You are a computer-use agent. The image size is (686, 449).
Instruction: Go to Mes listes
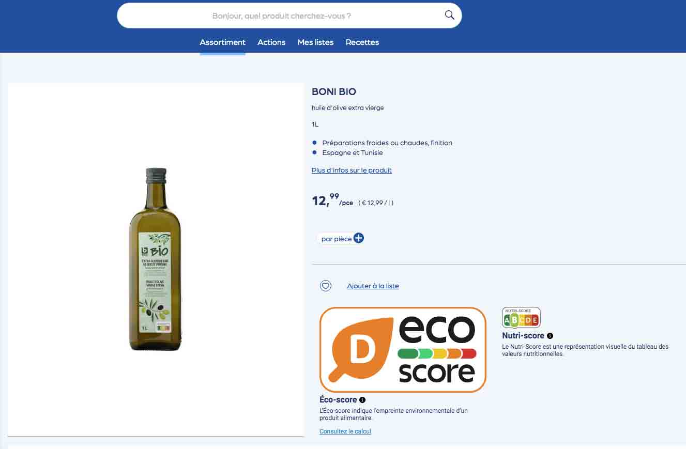tap(315, 42)
